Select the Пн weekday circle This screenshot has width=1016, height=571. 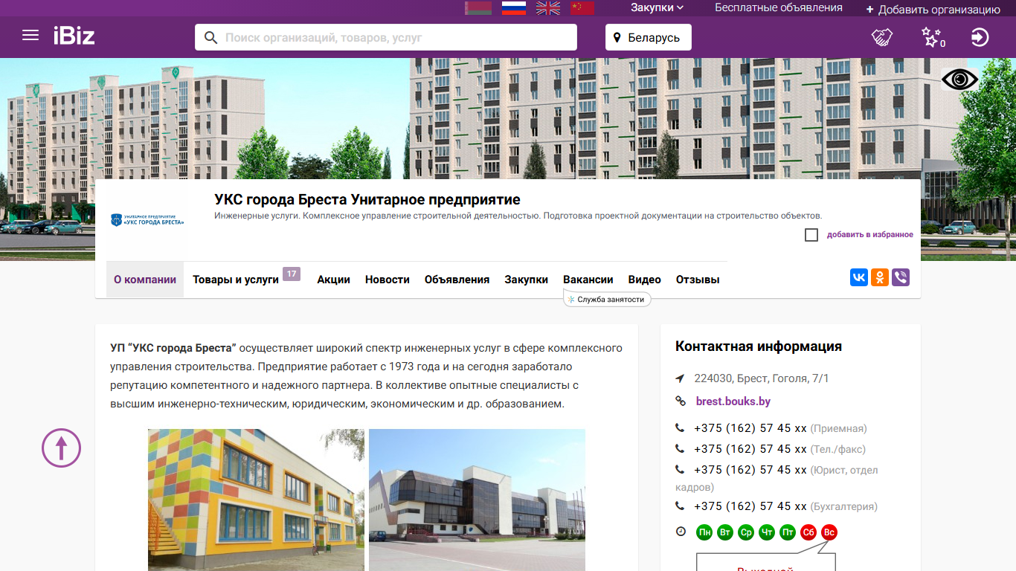pyautogui.click(x=704, y=532)
